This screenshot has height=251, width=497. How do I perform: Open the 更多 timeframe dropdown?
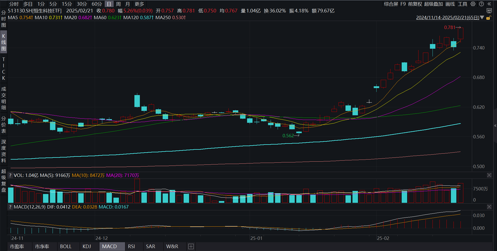139,4
